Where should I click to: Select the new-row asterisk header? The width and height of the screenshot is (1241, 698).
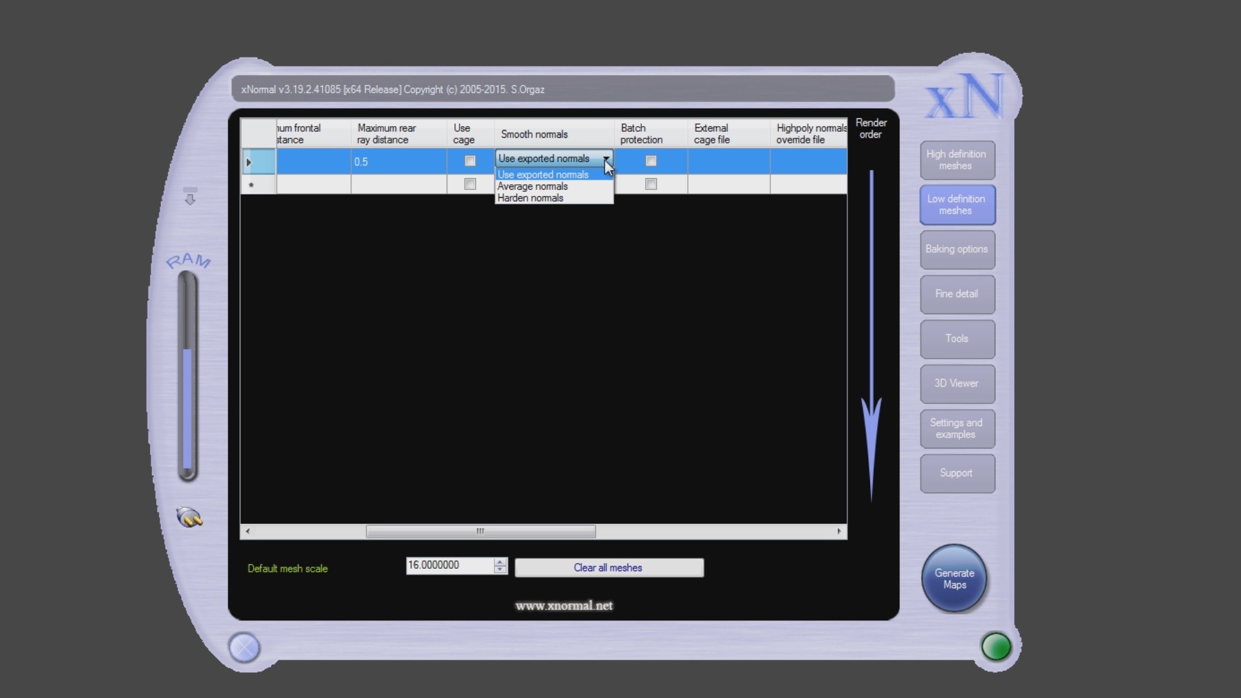(x=258, y=185)
